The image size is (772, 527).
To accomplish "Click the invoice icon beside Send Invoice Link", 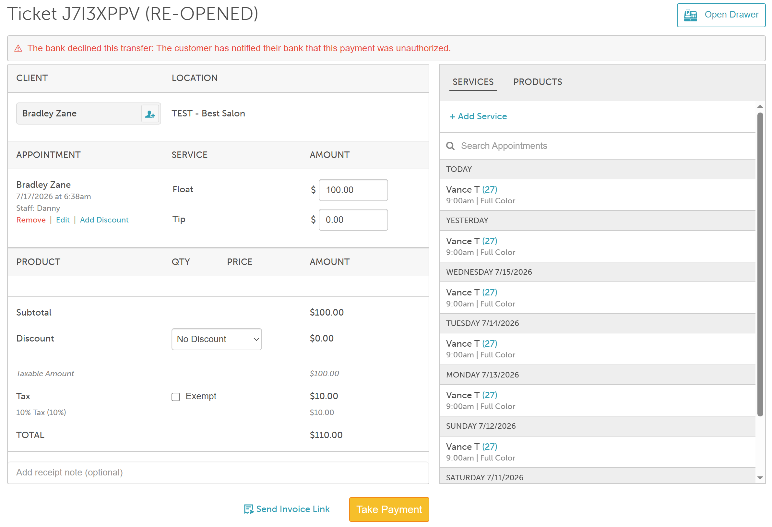I will [x=248, y=509].
